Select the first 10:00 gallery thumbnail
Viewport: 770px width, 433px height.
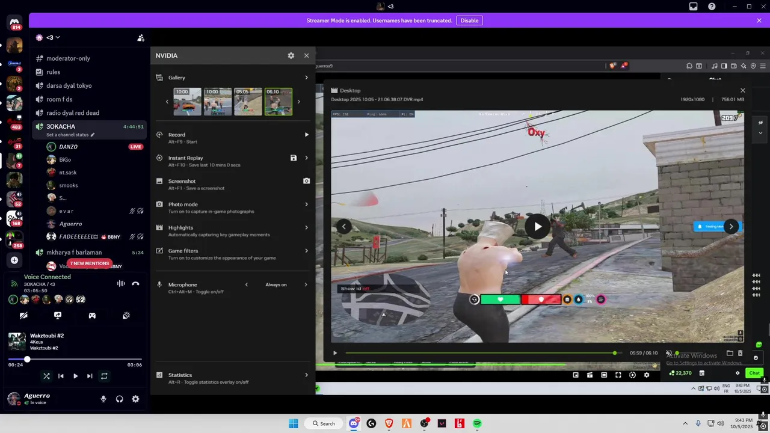point(187,102)
